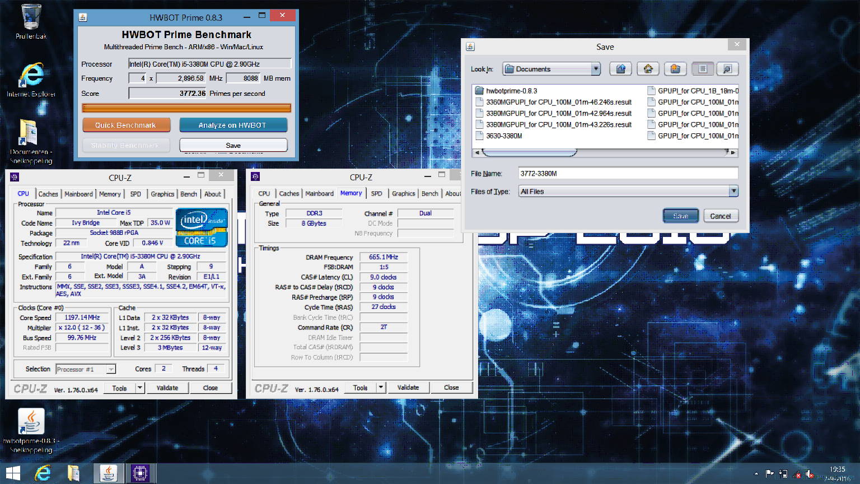Click right scroll arrow of file list
The height and width of the screenshot is (484, 860).
tap(733, 152)
